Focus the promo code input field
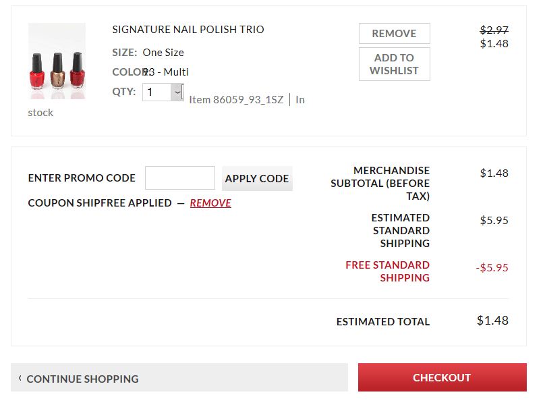This screenshot has height=405, width=545. pyautogui.click(x=180, y=178)
